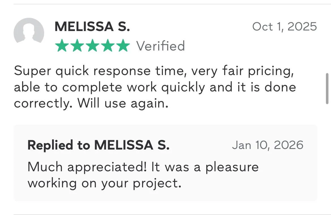The image size is (331, 215).
Task: Click the third (middle) rating star
Action: click(92, 46)
